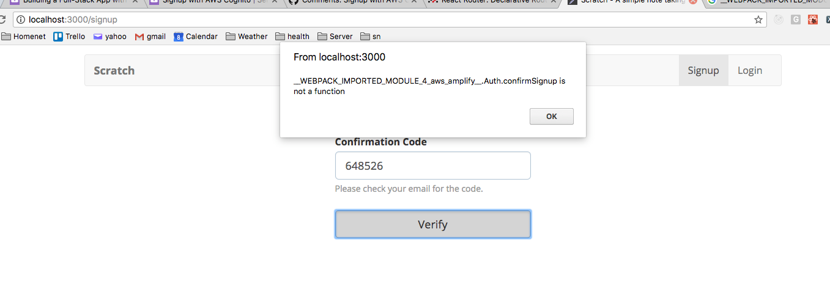Open the Login nav link
The image size is (830, 284).
click(x=750, y=70)
